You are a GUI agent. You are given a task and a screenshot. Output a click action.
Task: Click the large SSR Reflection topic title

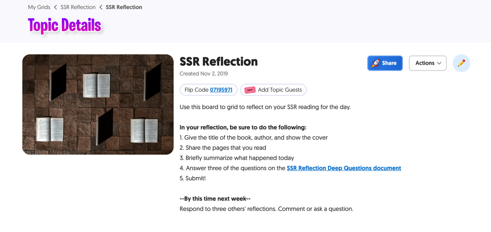219,62
